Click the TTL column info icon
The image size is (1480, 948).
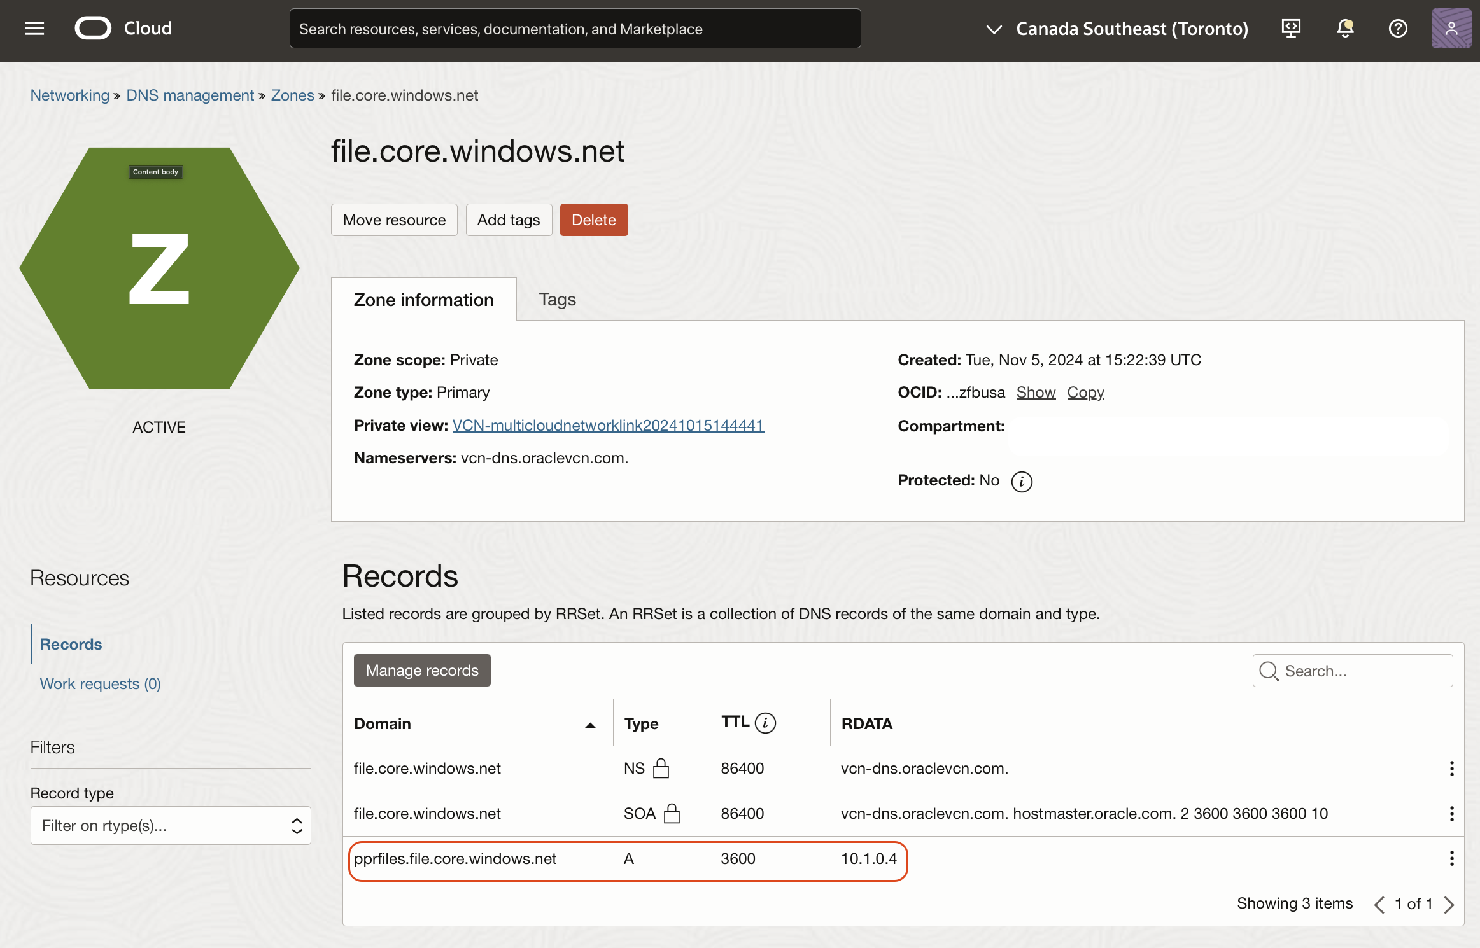coord(765,723)
